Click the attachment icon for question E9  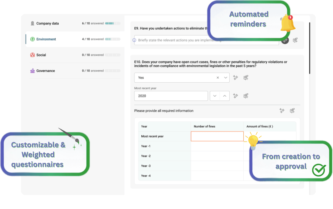(295, 40)
